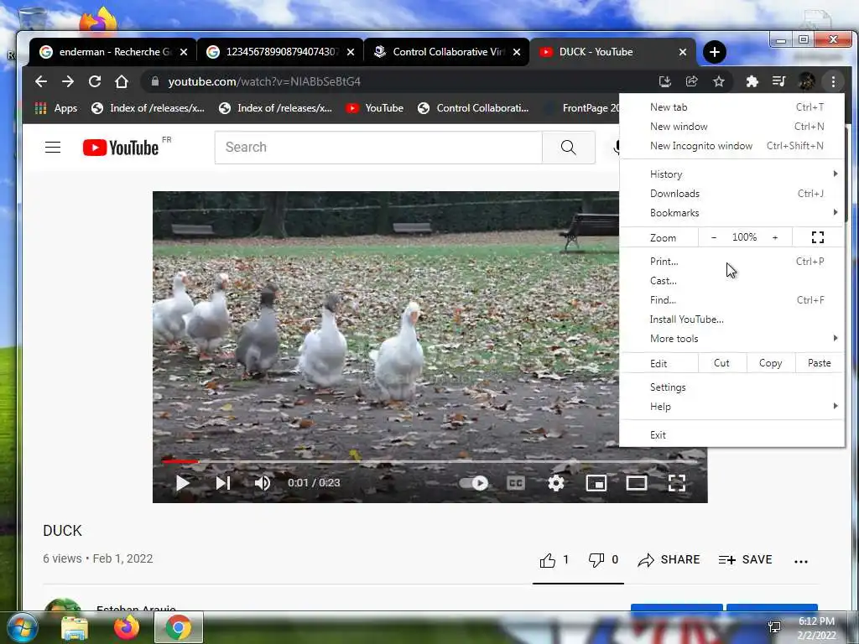Click the Chrome profile avatar
Viewport: 859px width, 644px height.
coord(806,81)
